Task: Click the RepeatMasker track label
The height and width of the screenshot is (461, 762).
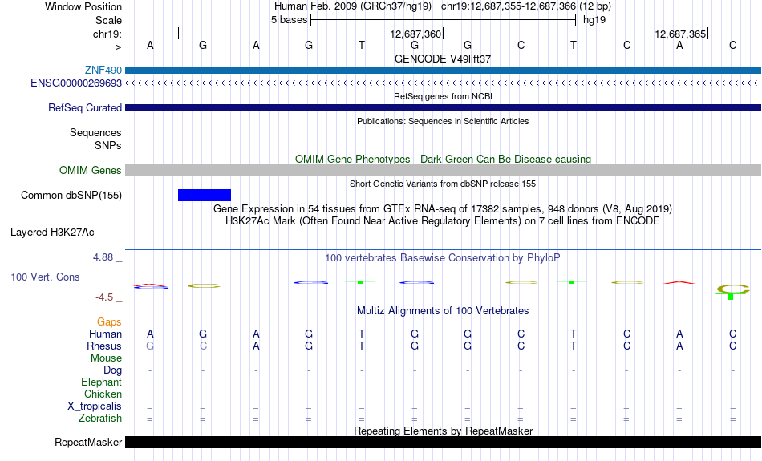Action: 88,442
